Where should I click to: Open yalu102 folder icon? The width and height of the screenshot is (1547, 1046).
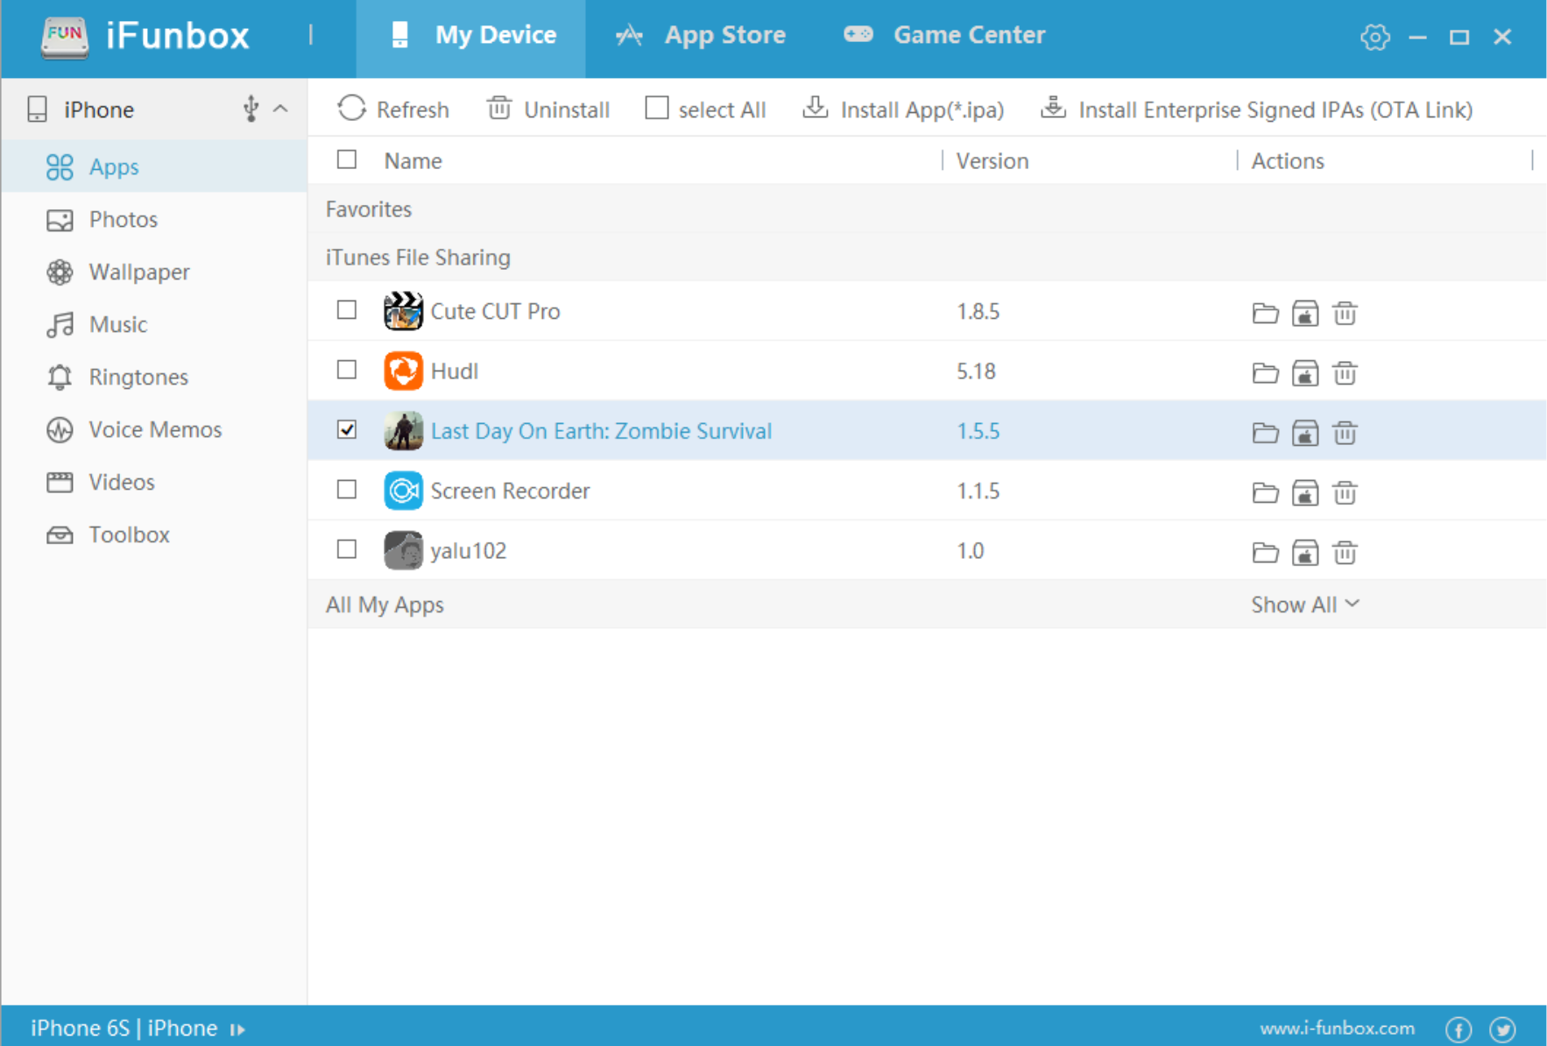tap(1265, 553)
